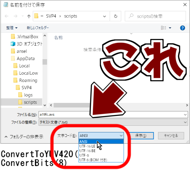Click the scripts search field
The width and height of the screenshot is (190, 170).
[x=155, y=16]
